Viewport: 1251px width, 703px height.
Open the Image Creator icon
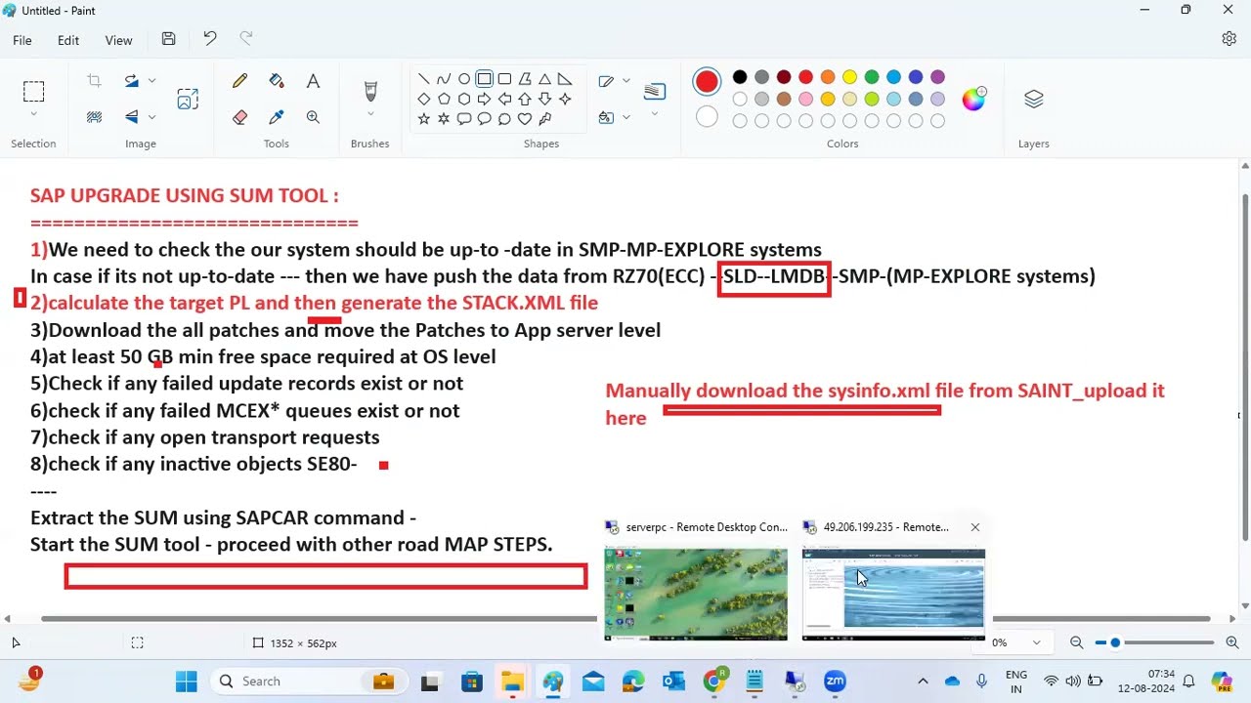point(188,99)
